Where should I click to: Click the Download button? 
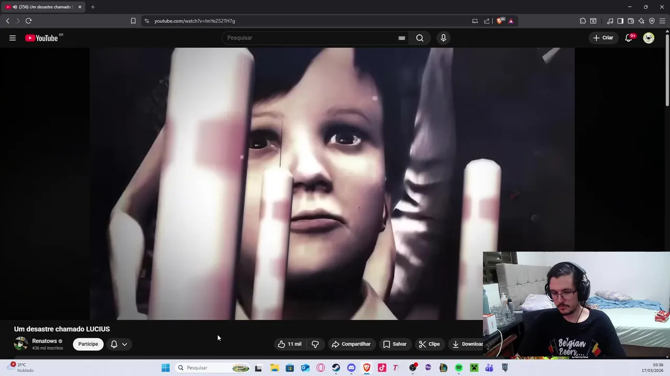pos(467,344)
